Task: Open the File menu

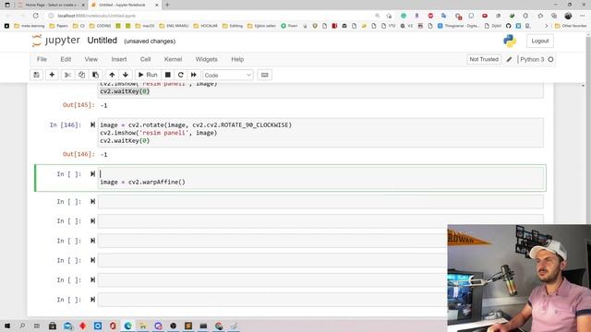Action: [x=42, y=59]
